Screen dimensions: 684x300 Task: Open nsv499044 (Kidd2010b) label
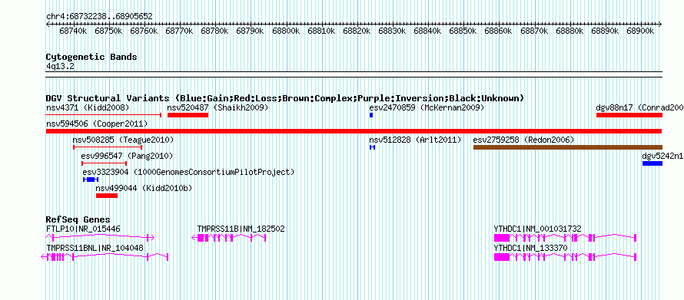tap(144, 189)
